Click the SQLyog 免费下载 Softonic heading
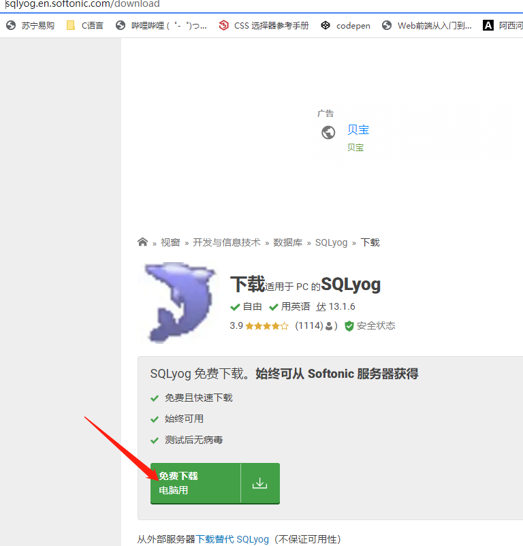The height and width of the screenshot is (546, 523). coord(284,374)
